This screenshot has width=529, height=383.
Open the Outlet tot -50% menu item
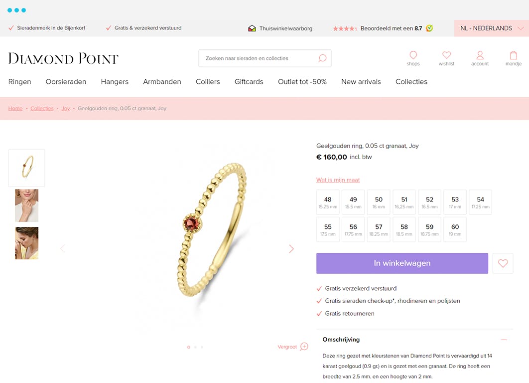coord(302,82)
